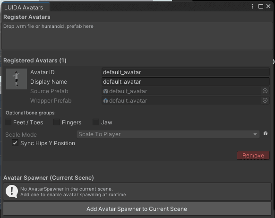Open object picker for Wrapper Prefab

click(x=265, y=100)
